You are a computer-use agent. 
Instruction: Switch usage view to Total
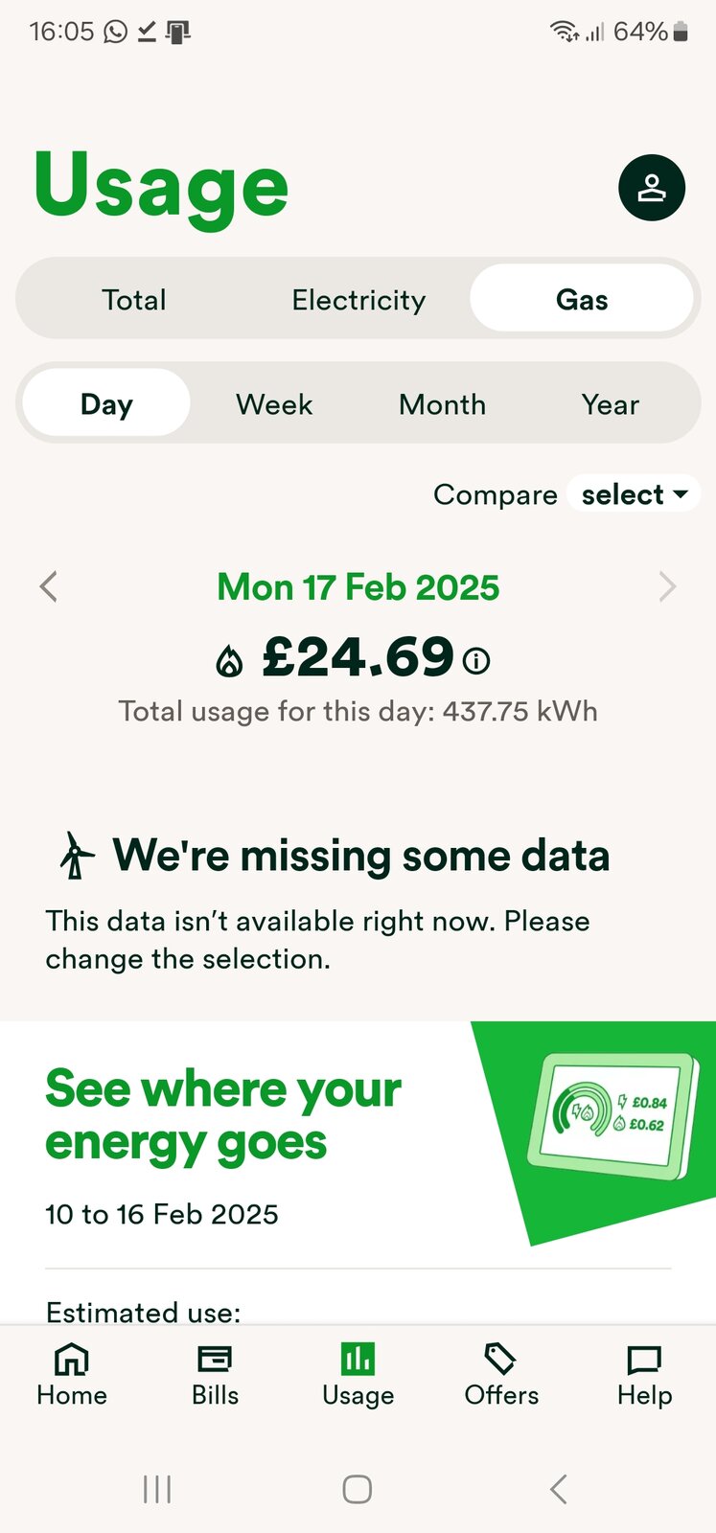[134, 300]
